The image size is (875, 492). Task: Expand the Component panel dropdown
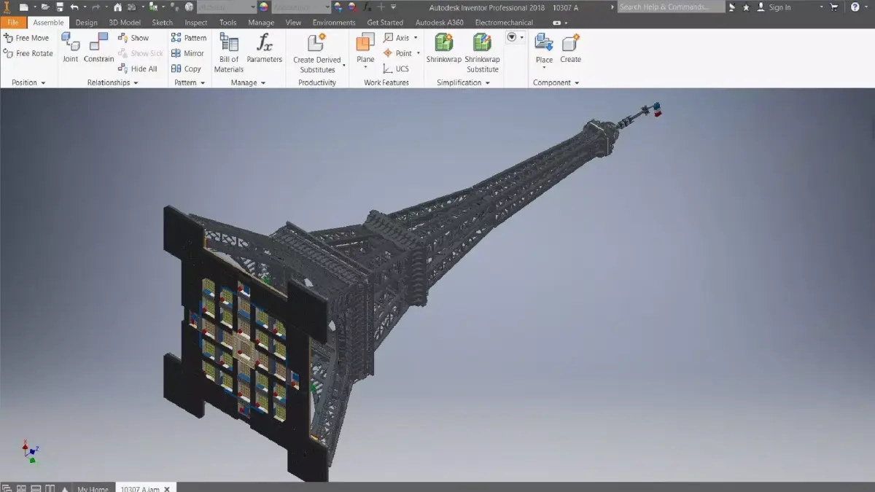(577, 83)
